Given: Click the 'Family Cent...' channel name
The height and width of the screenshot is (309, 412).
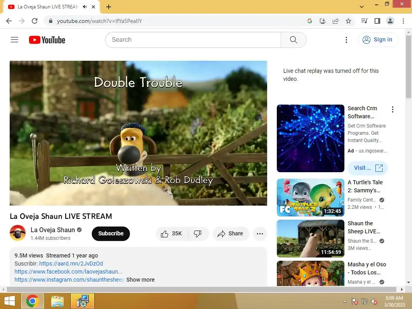Looking at the screenshot, I should point(362,200).
